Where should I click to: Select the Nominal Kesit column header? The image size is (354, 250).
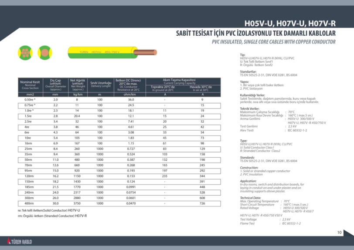coord(31,84)
